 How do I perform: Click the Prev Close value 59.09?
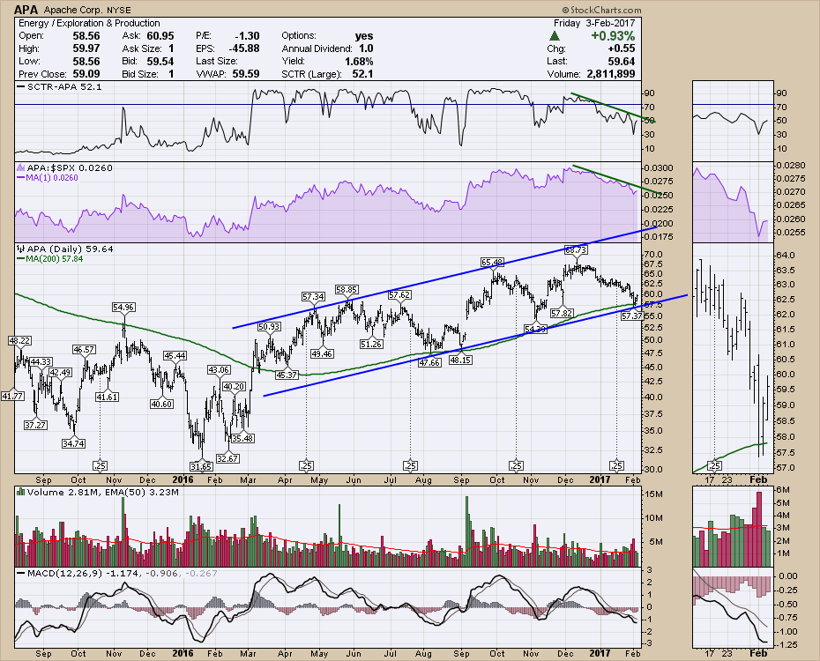86,74
